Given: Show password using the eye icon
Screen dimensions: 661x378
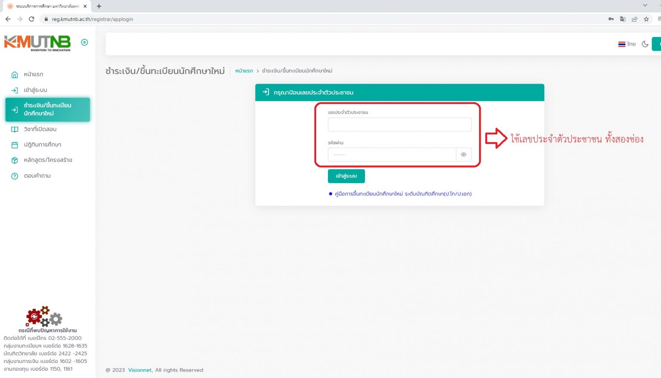Looking at the screenshot, I should [x=463, y=155].
